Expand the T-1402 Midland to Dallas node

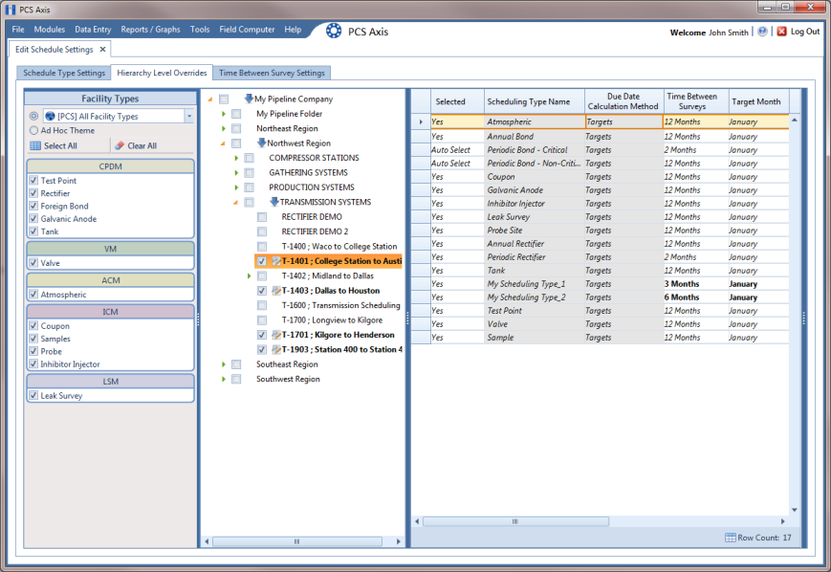[x=249, y=275]
